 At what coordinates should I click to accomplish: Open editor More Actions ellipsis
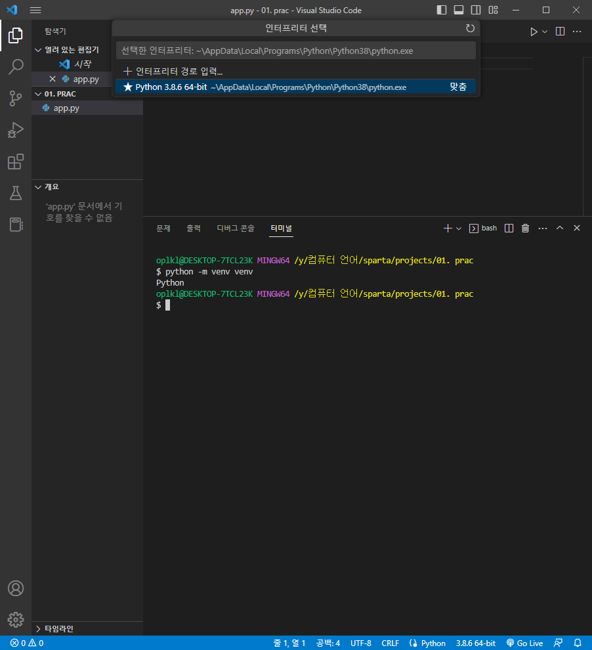(577, 32)
